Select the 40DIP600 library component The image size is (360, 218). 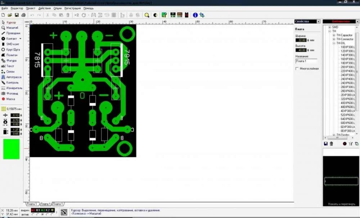coord(347,103)
